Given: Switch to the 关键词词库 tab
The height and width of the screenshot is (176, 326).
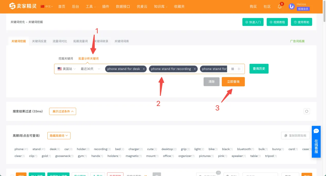Looking at the screenshot, I should tap(122, 41).
